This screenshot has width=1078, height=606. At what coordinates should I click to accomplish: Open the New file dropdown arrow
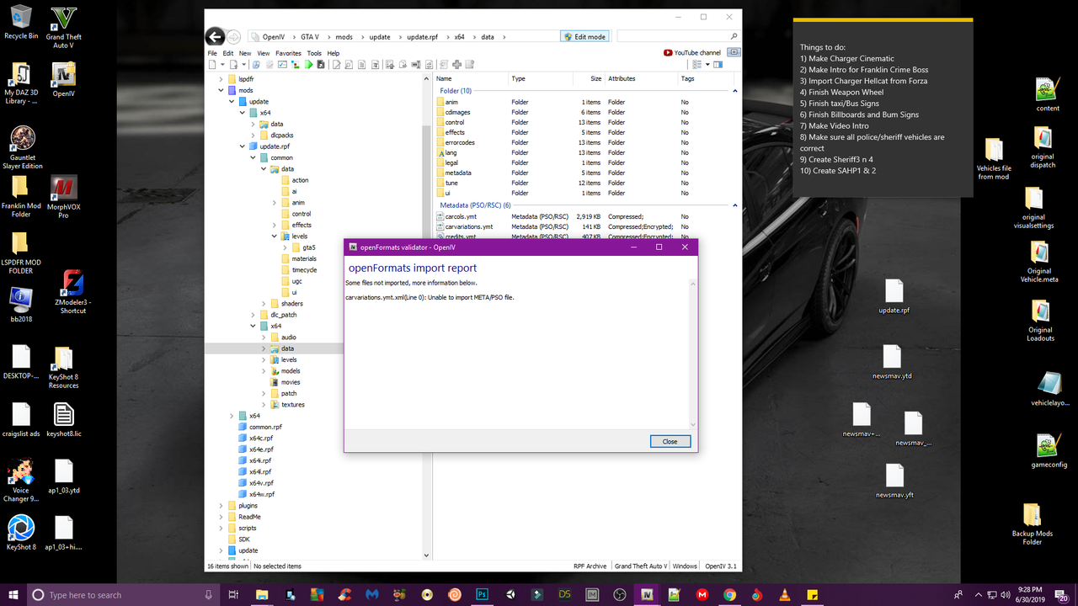tap(222, 64)
